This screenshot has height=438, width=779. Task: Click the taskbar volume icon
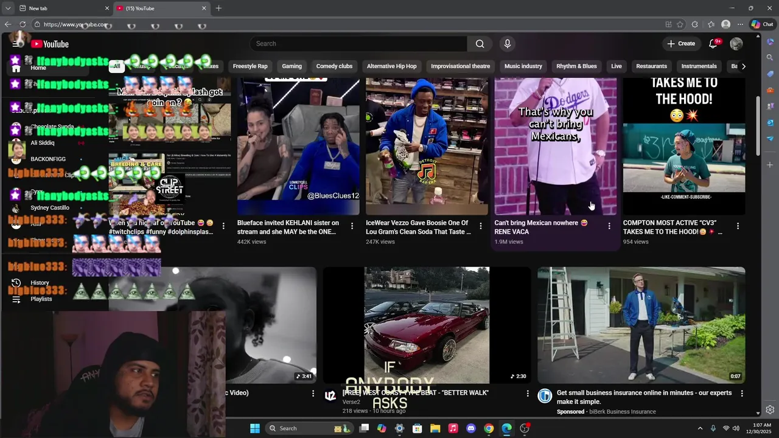736,428
